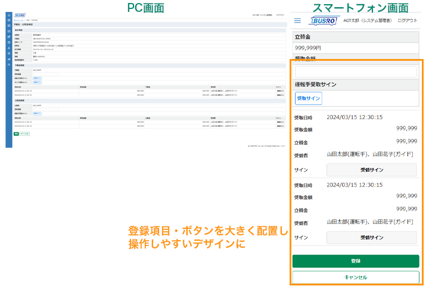Open the hamburger menu in PC sidebar

[9, 15]
